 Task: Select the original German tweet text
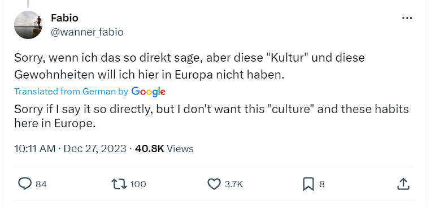coord(189,66)
